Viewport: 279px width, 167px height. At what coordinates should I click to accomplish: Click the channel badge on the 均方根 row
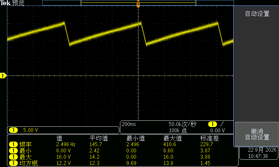pos(13,163)
